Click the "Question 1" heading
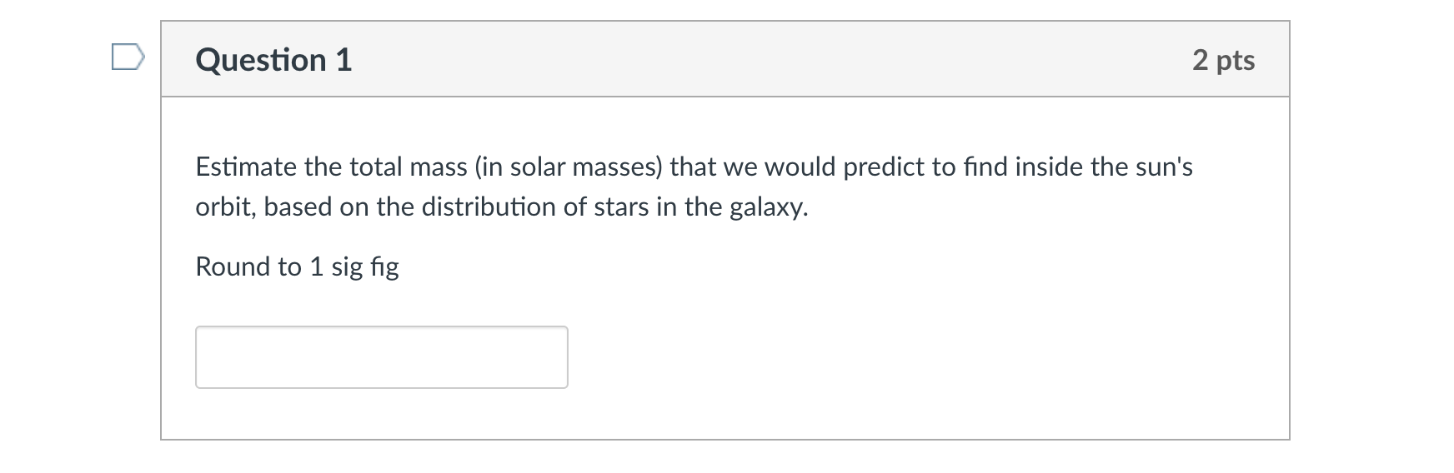The width and height of the screenshot is (1454, 473). click(273, 60)
